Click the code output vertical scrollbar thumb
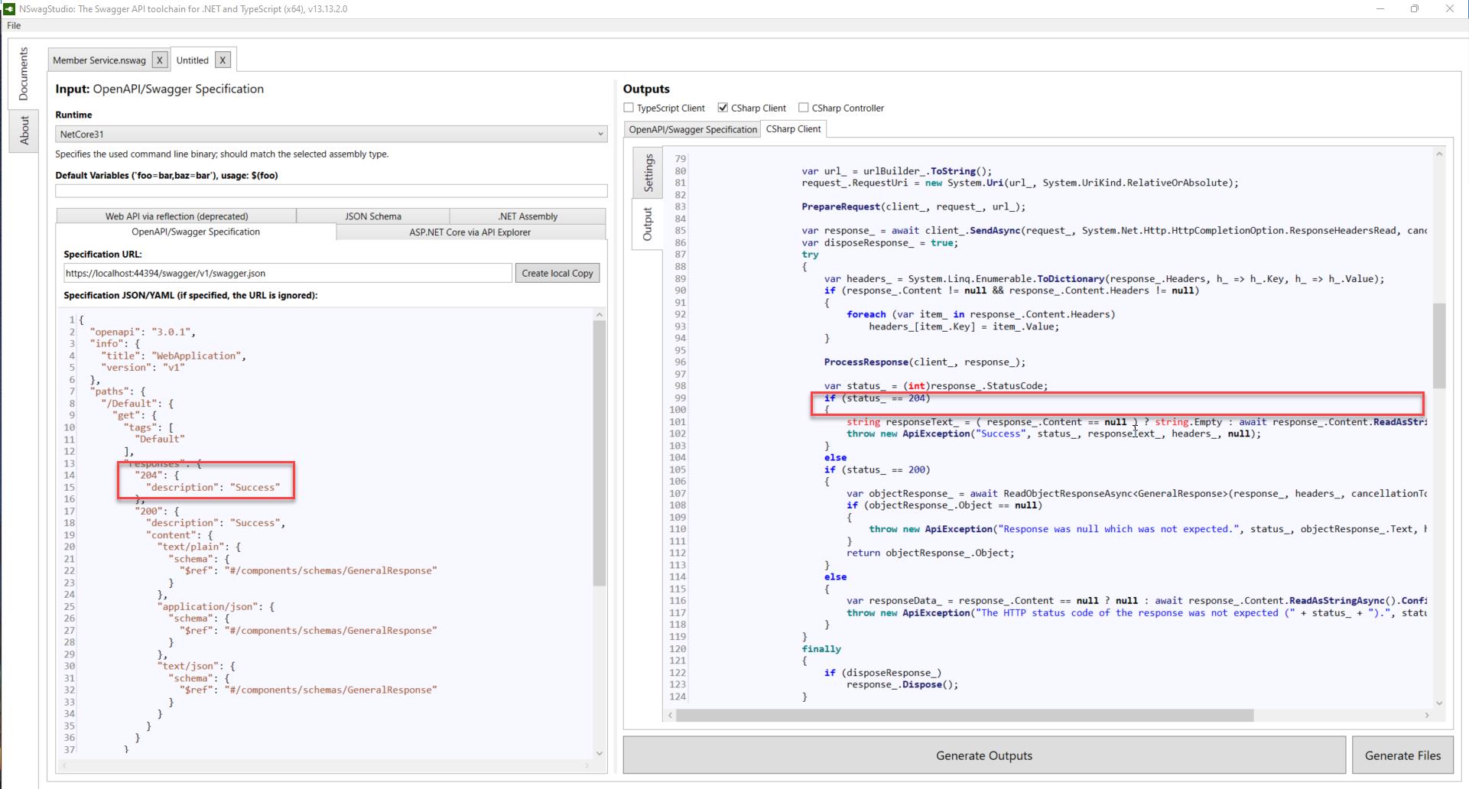Screen dimensions: 1469x789 click(x=1439, y=346)
